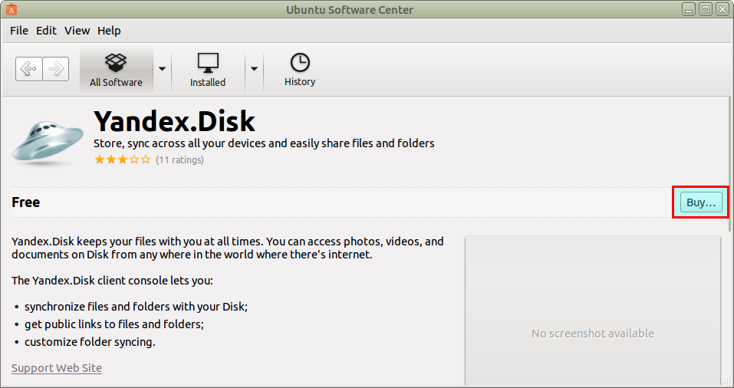Click the Yandex.Disk flying saucer icon
Screen dimensions: 734x388
click(x=48, y=142)
